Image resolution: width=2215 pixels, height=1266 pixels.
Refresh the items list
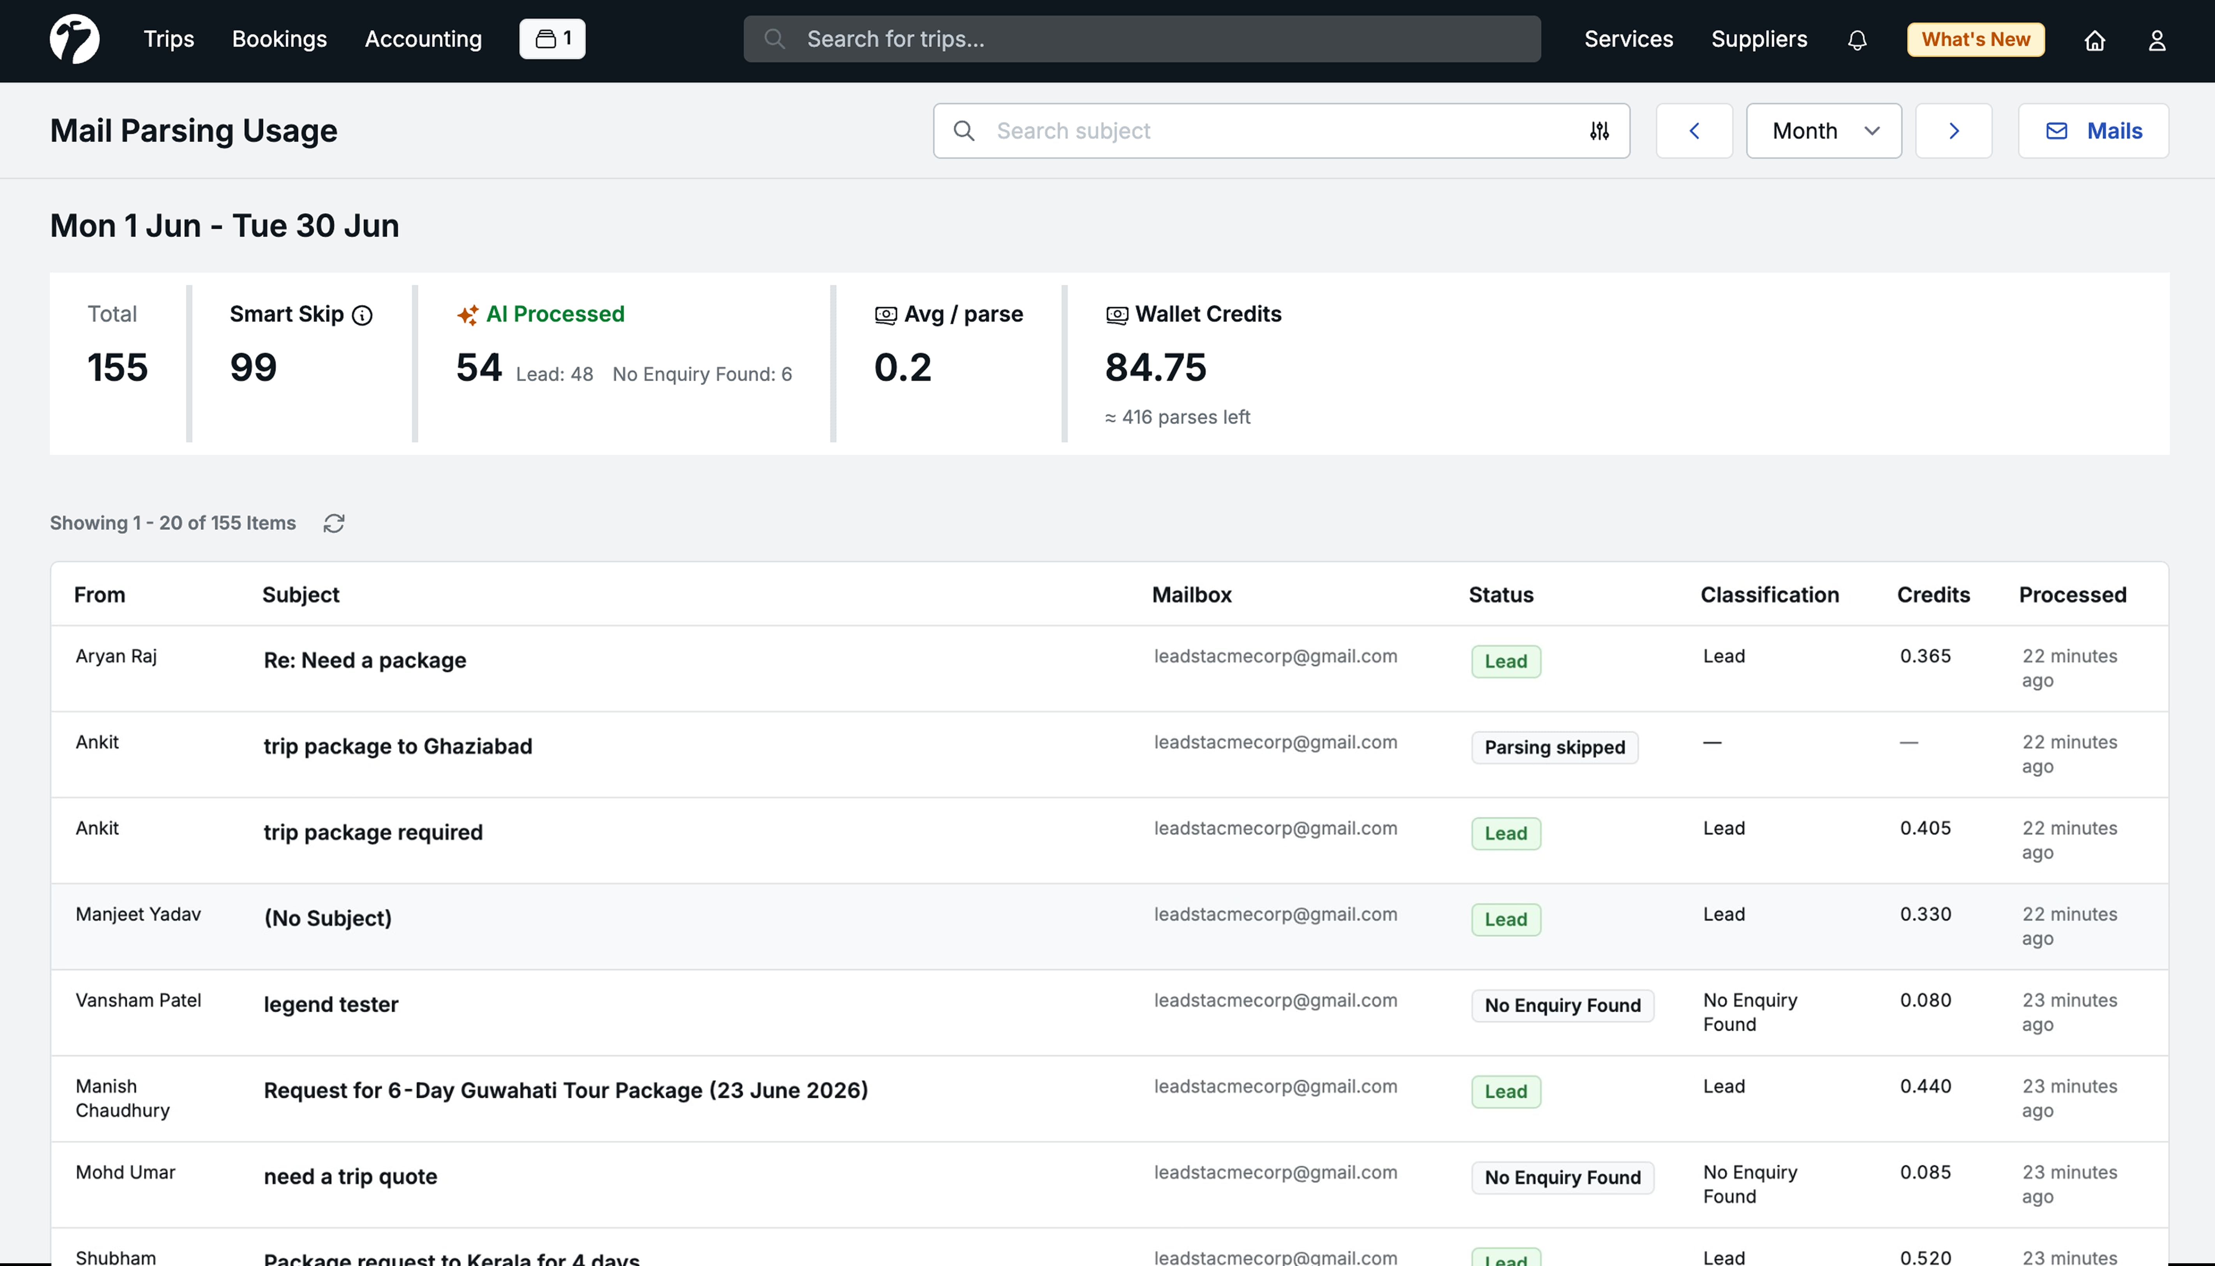(x=334, y=523)
